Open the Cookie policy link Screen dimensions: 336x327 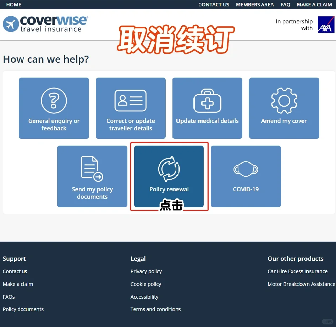coord(146,284)
